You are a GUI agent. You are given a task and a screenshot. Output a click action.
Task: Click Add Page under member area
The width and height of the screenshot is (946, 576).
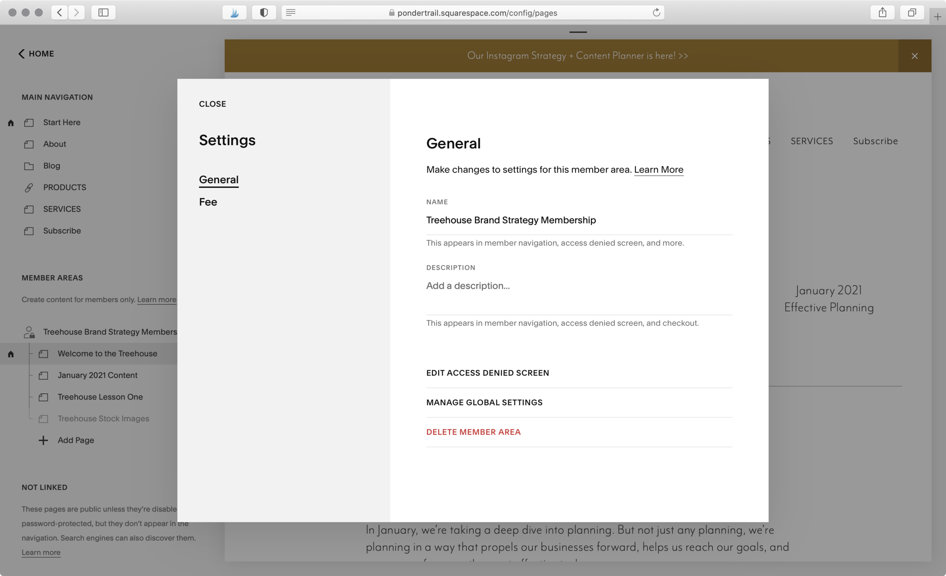76,441
